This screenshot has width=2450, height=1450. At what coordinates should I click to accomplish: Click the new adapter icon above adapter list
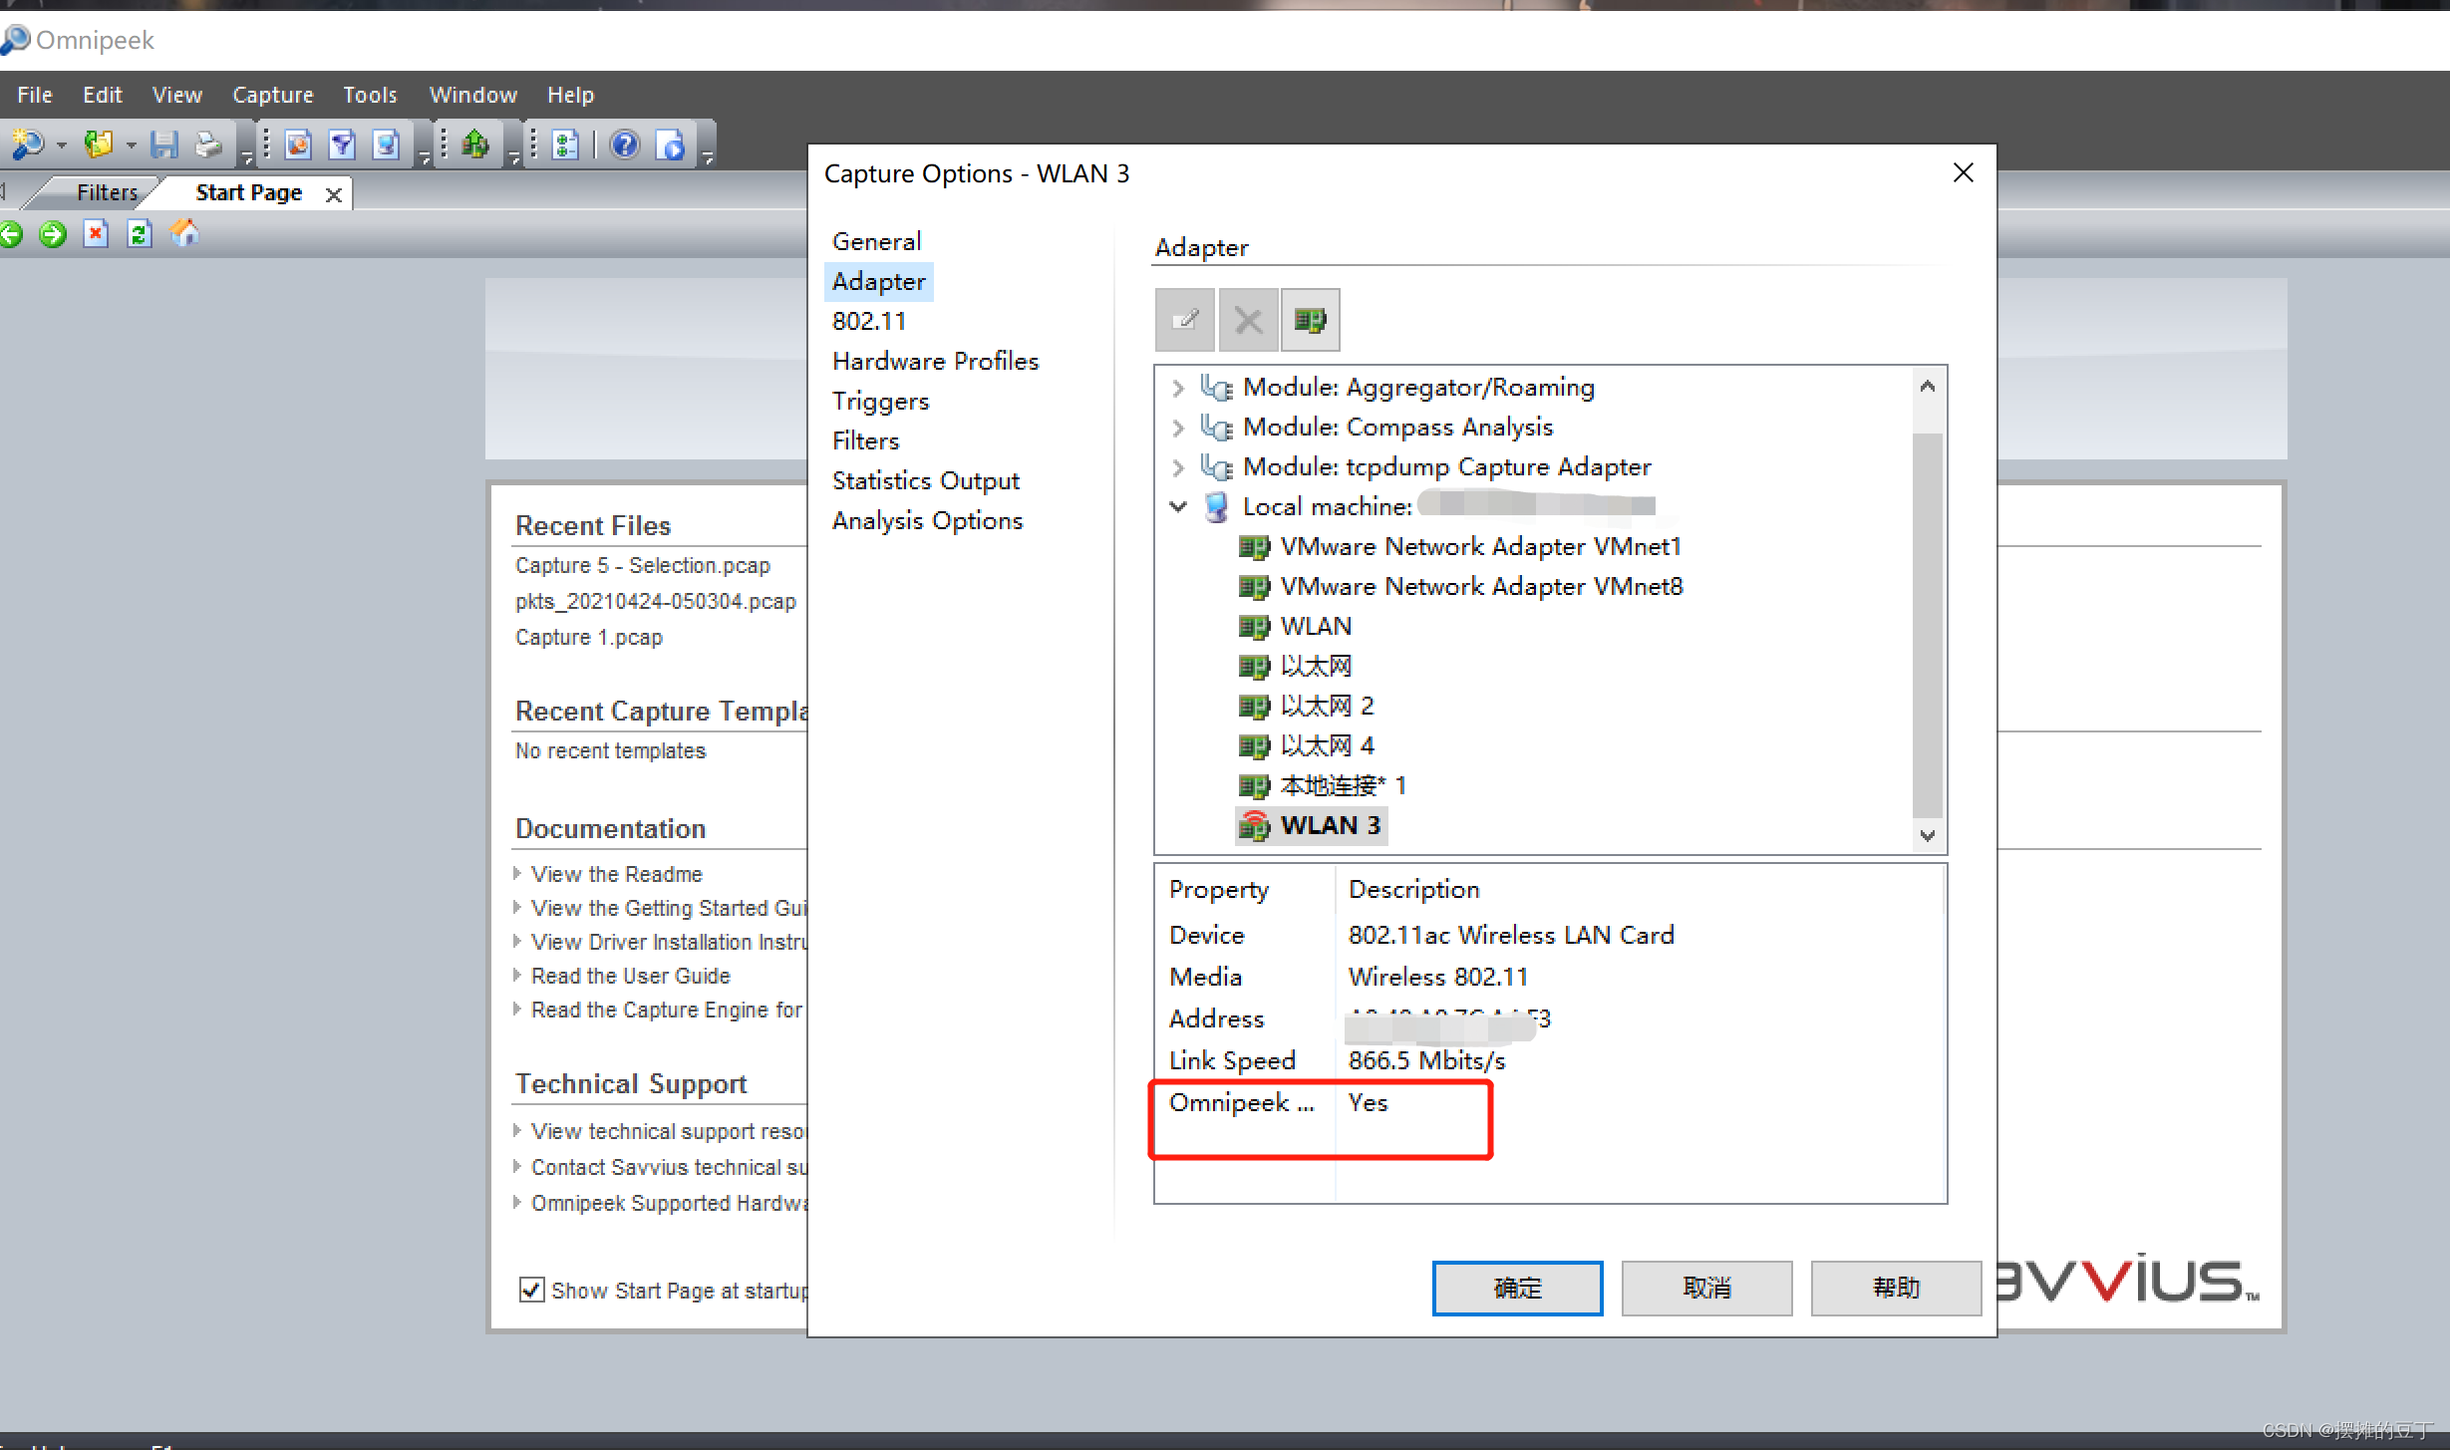pyautogui.click(x=1310, y=320)
